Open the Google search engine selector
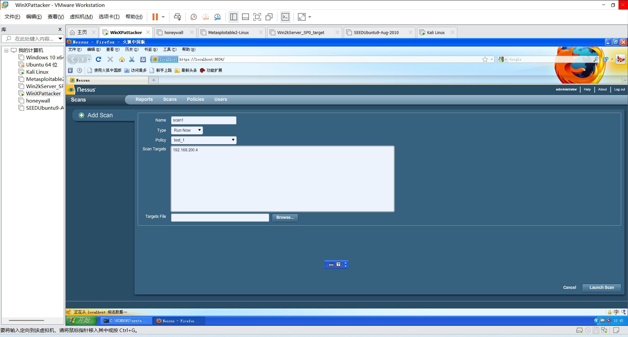Image resolution: width=628 pixels, height=337 pixels. 502,59
